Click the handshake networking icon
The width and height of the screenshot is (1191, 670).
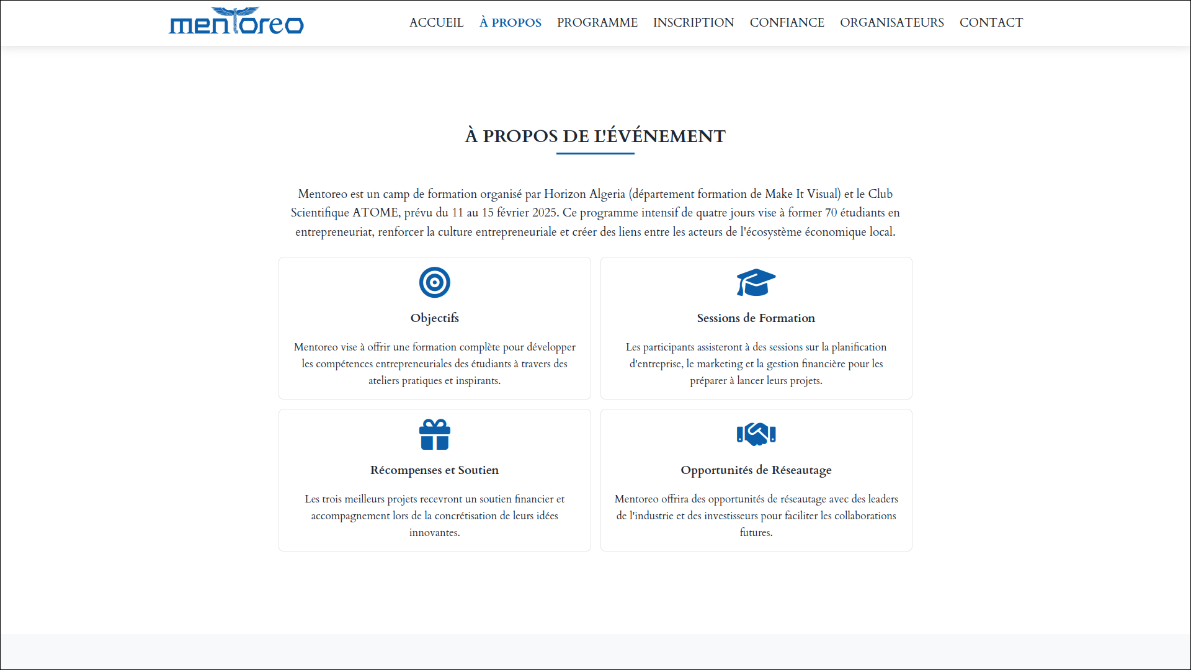[756, 434]
